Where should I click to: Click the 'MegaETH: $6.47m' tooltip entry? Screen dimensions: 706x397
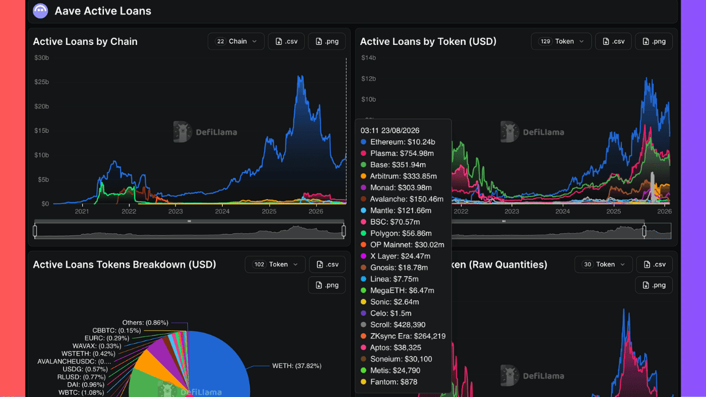[x=397, y=290]
